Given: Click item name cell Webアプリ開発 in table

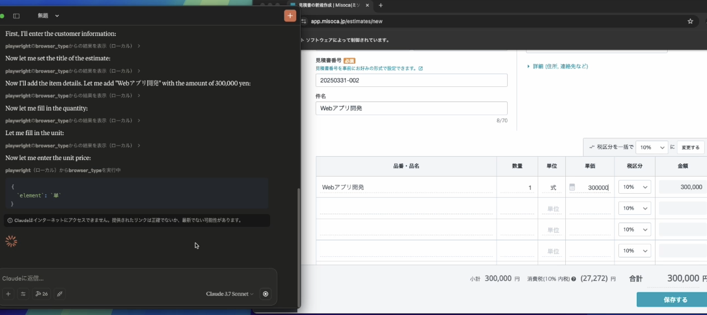Looking at the screenshot, I should point(406,187).
